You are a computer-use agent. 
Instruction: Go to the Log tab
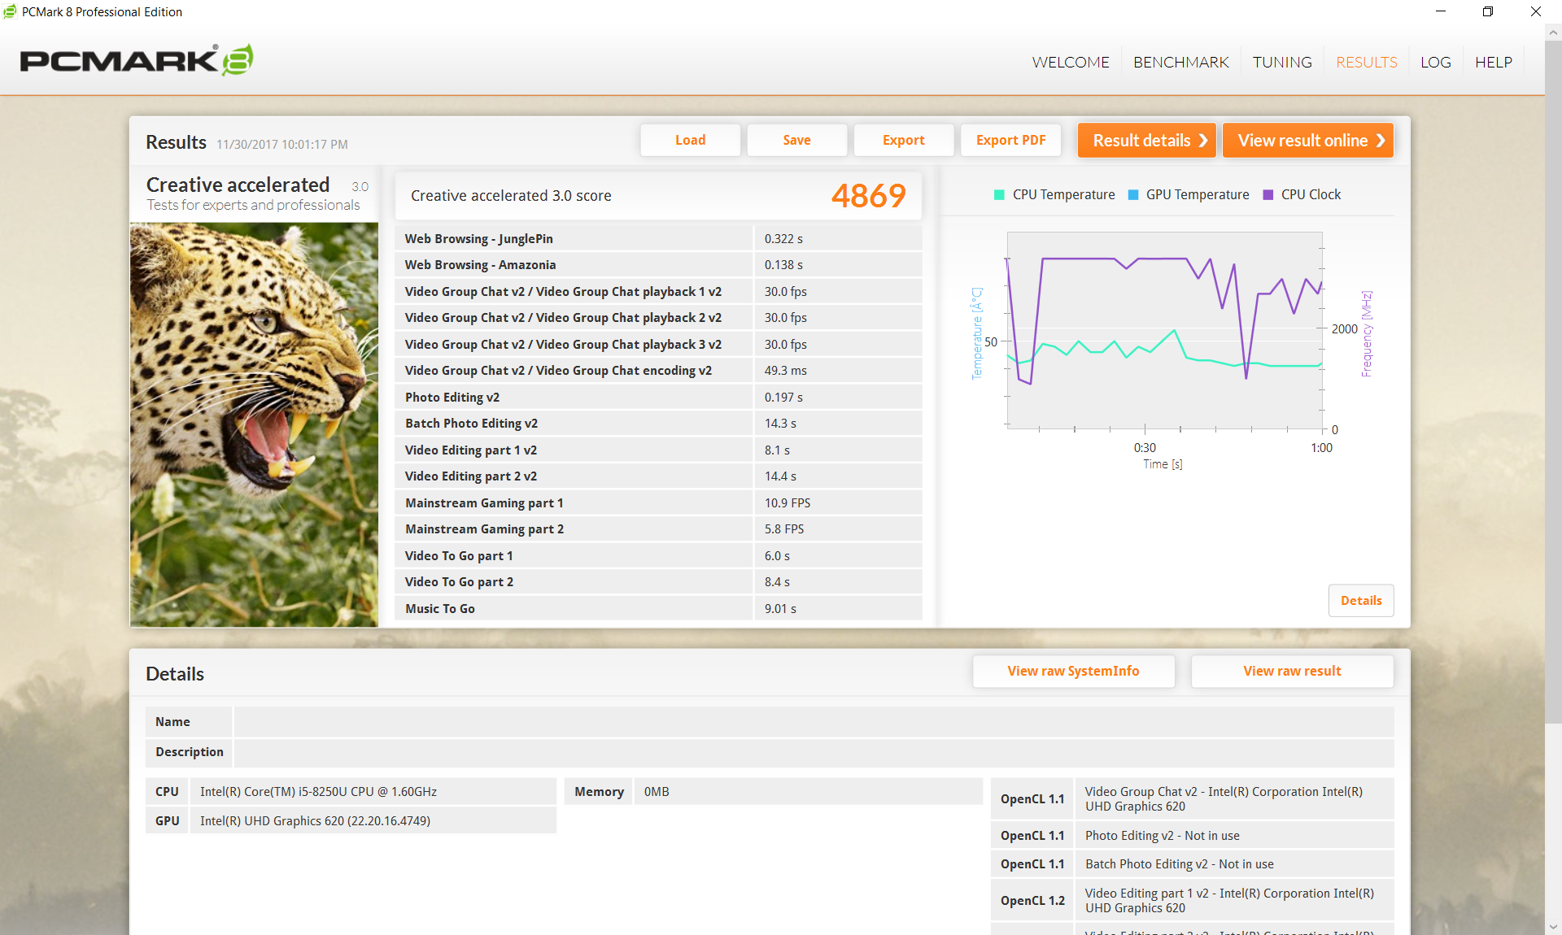click(1435, 63)
